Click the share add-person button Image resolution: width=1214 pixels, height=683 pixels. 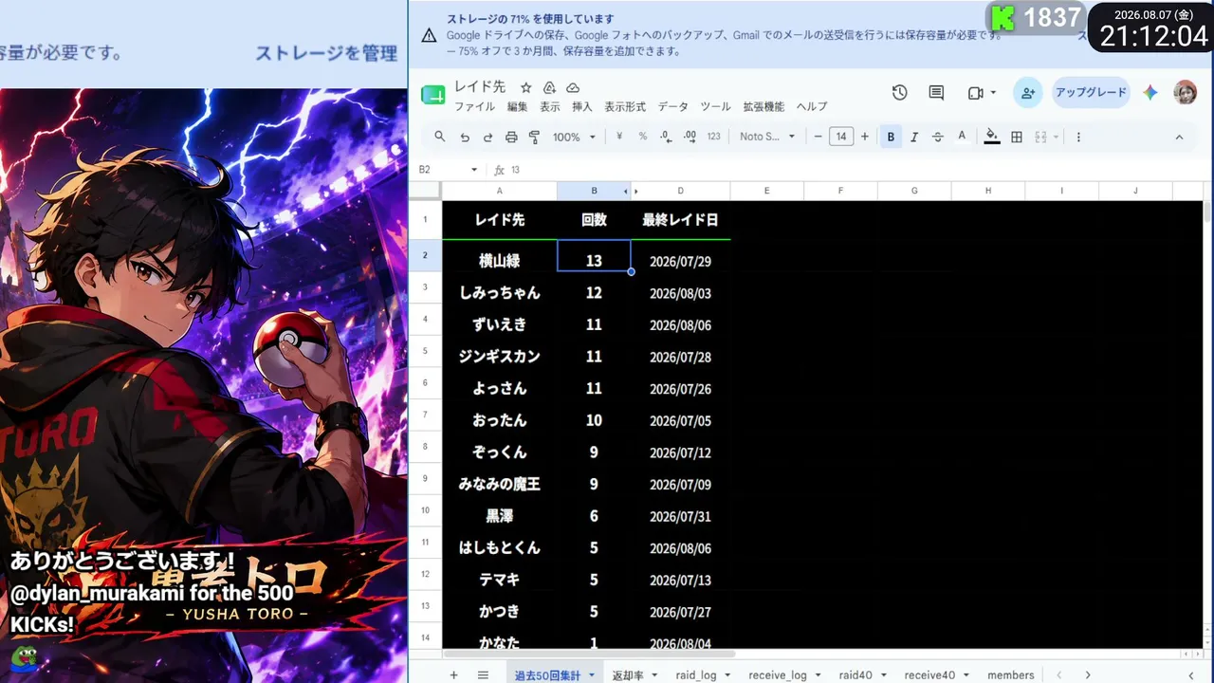tap(1027, 93)
